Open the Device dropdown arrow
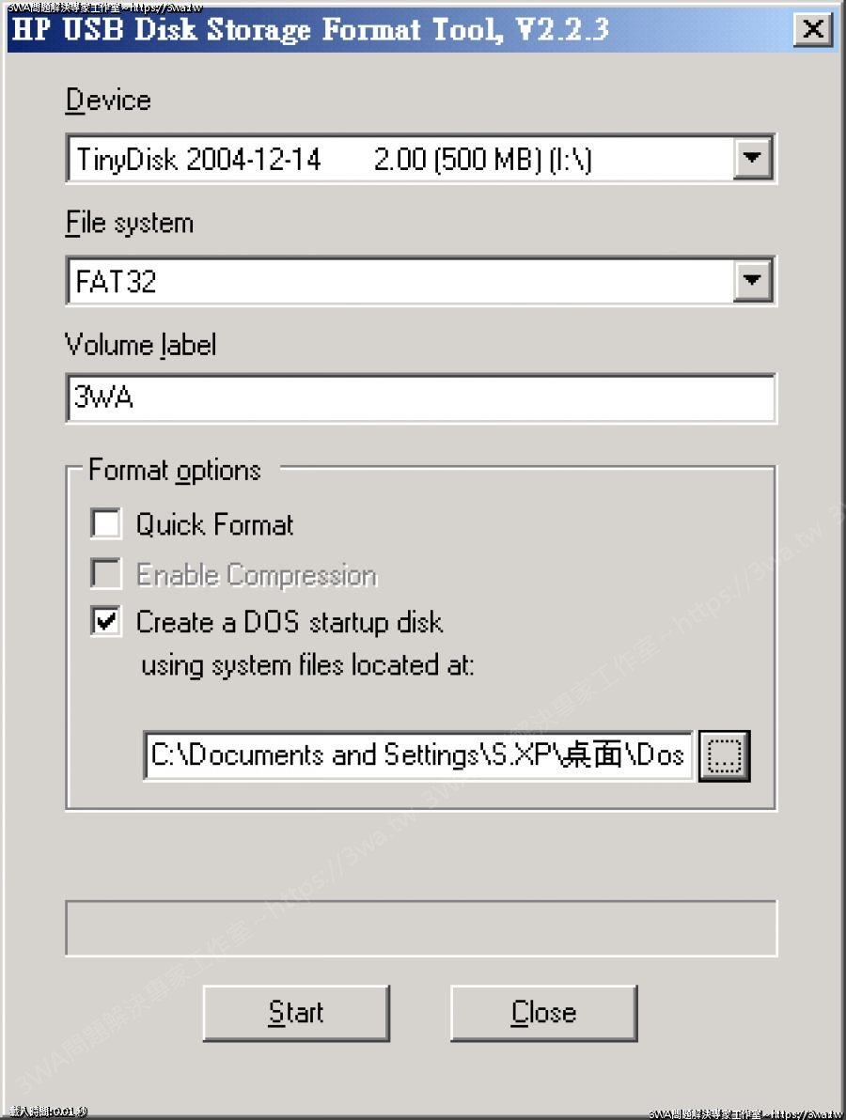This screenshot has width=846, height=1120. [x=752, y=159]
